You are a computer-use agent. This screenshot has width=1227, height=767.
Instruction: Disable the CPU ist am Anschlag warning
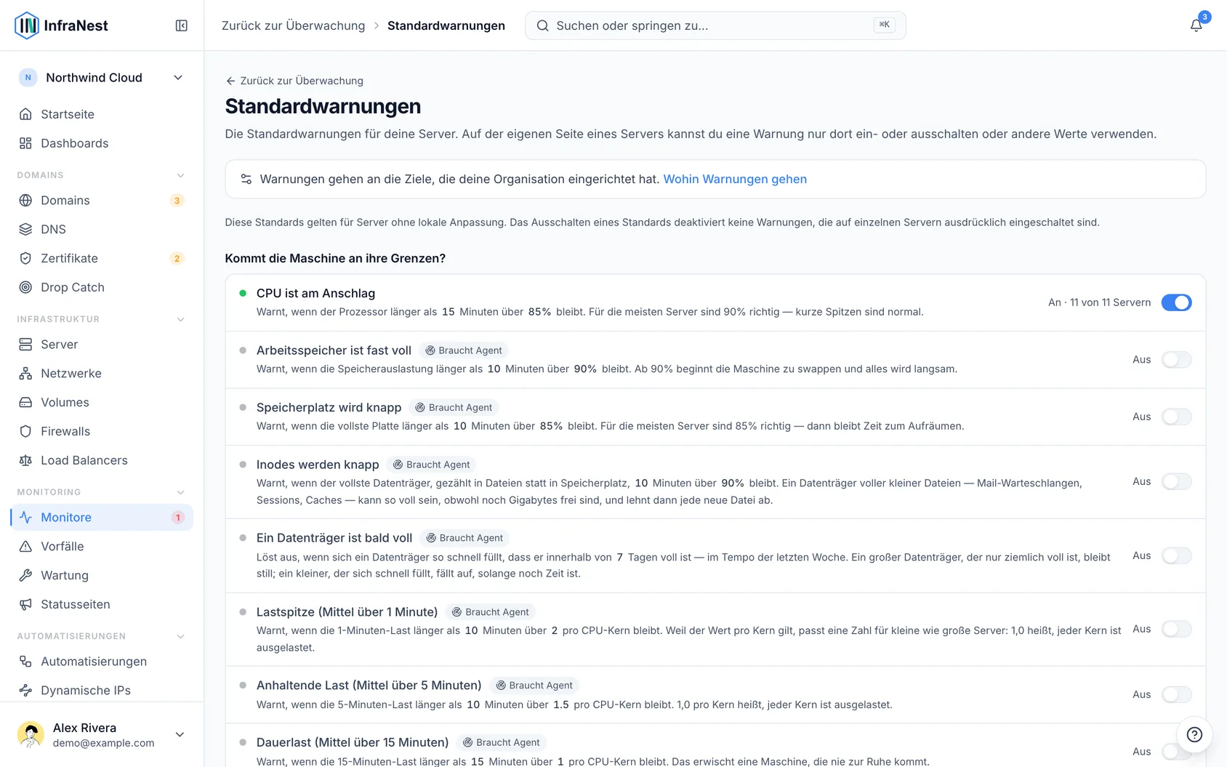tap(1176, 302)
